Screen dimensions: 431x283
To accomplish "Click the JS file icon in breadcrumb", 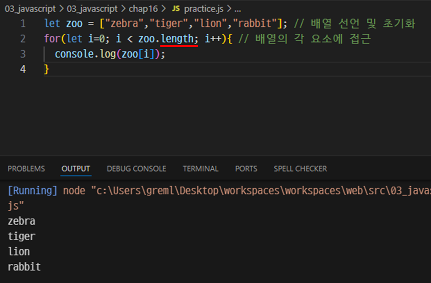I will pyautogui.click(x=176, y=8).
